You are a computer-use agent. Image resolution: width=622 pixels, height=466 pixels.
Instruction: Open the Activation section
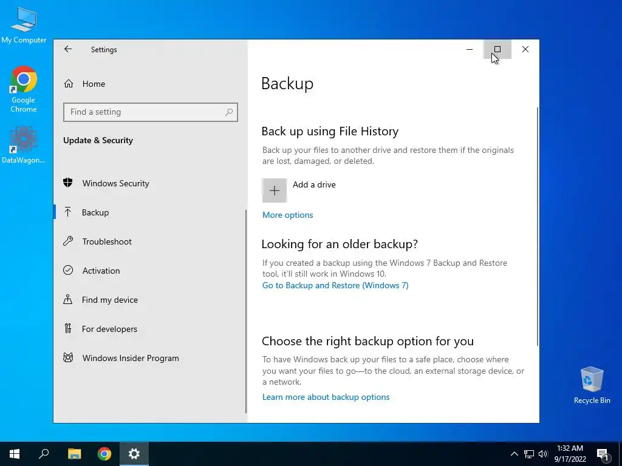point(151,271)
